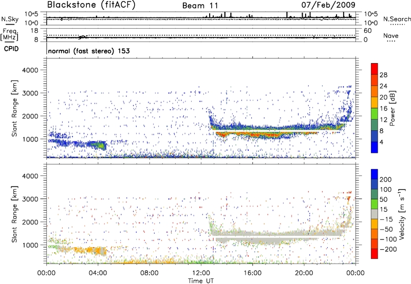Click the "-50" label on the velocity scale
Viewport: 411px width, 284px height.
pyautogui.click(x=385, y=229)
